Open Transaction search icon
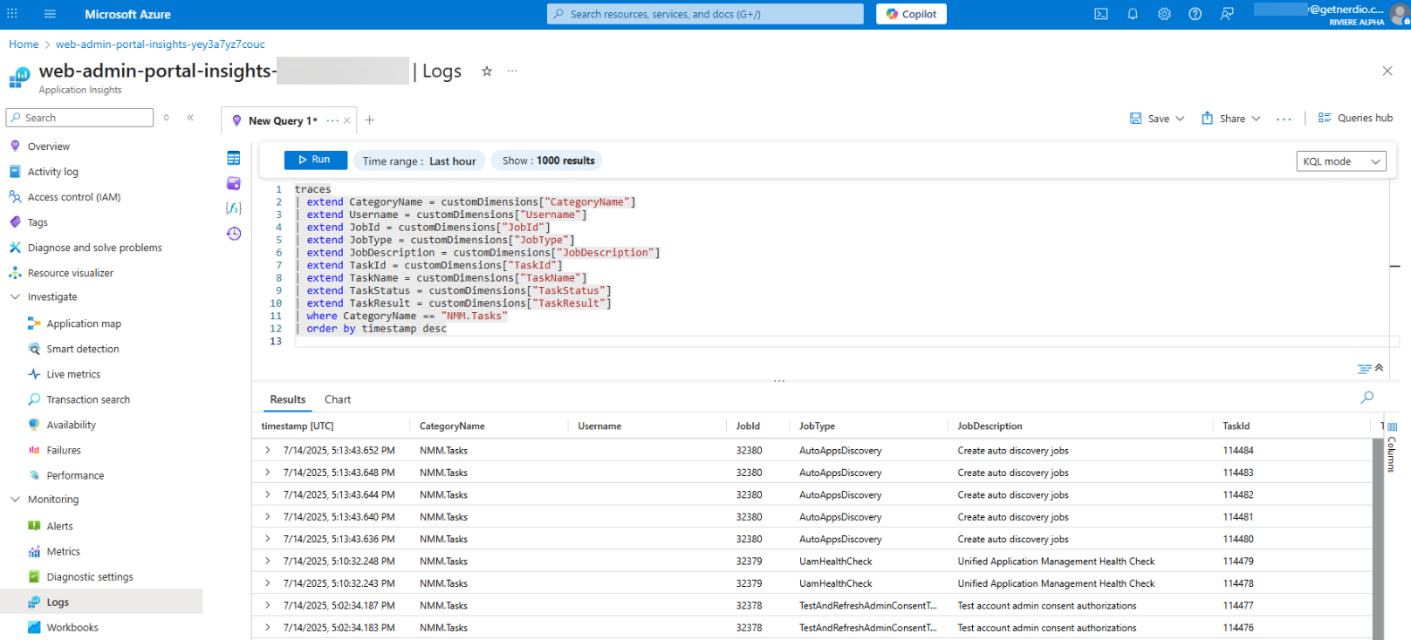Image resolution: width=1411 pixels, height=640 pixels. click(34, 399)
